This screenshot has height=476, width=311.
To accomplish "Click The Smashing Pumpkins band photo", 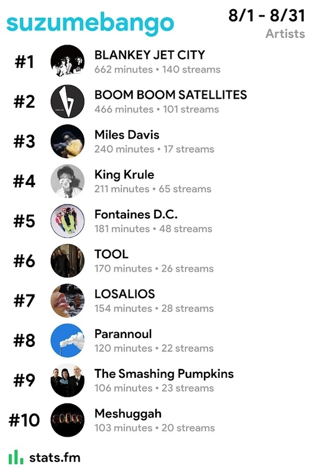I will [x=67, y=380].
